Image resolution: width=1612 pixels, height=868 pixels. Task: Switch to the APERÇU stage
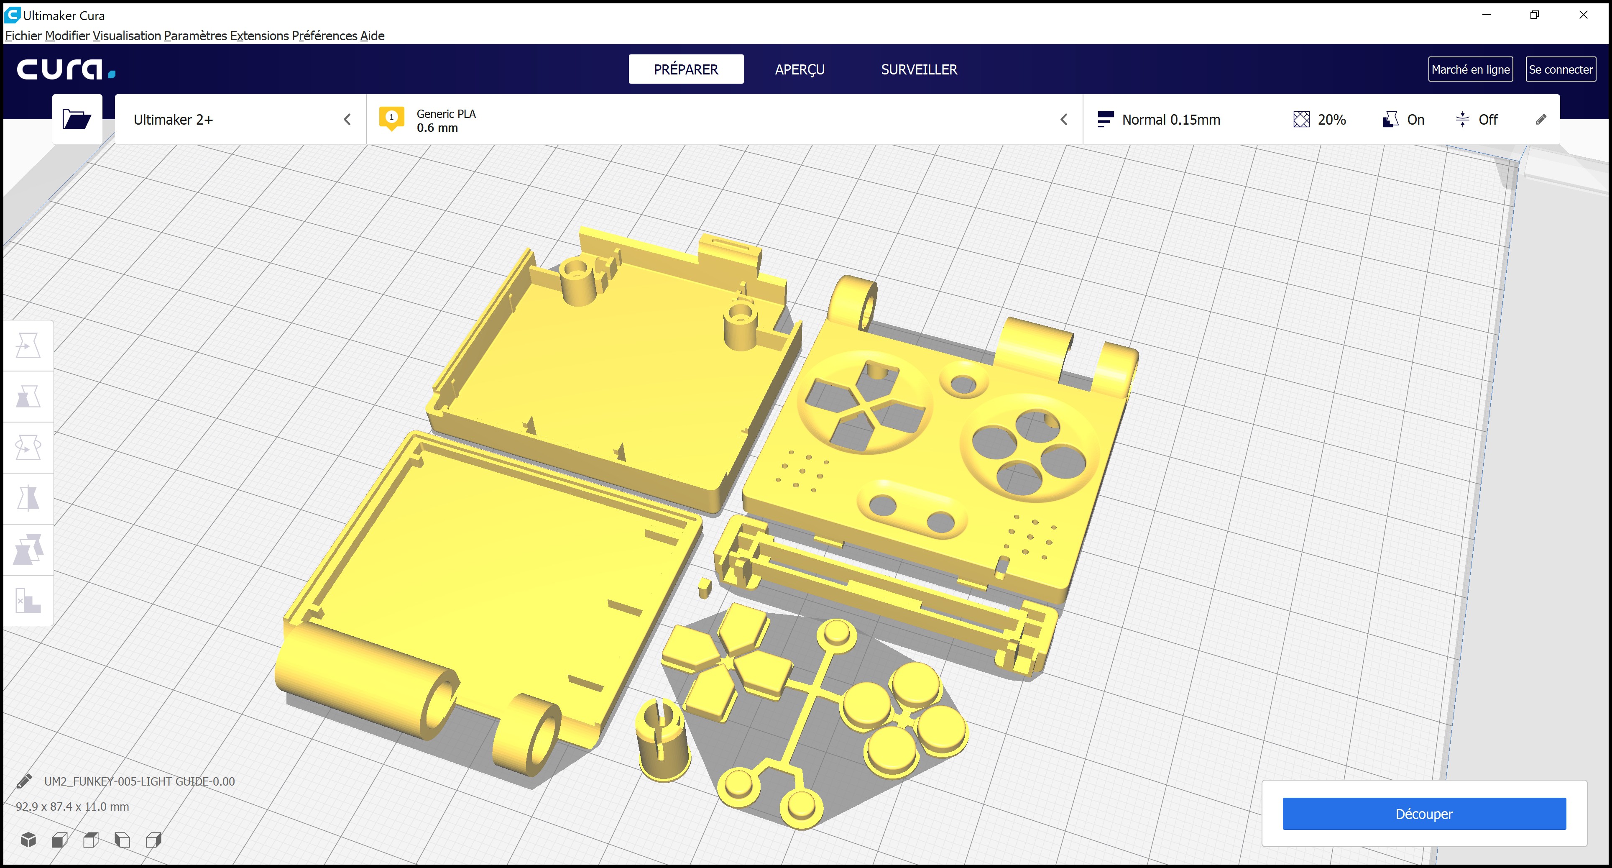coord(800,69)
